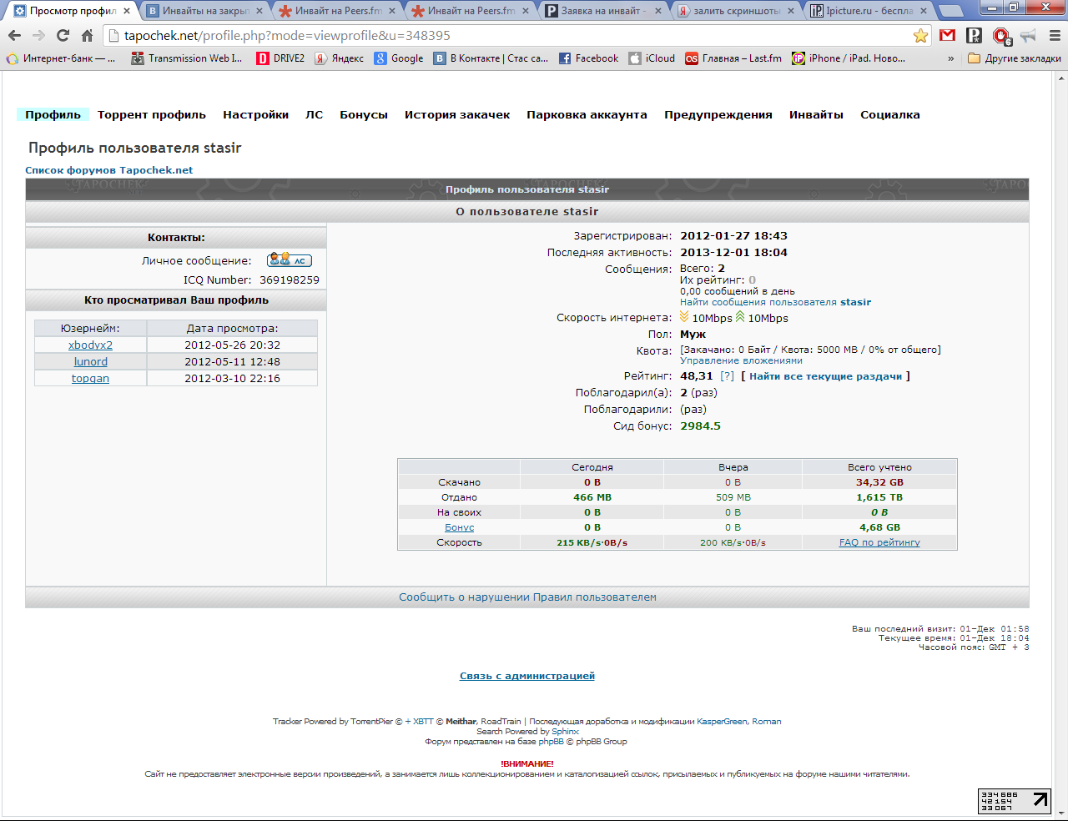
Task: Open Связь с администрацией link
Action: pyautogui.click(x=527, y=676)
